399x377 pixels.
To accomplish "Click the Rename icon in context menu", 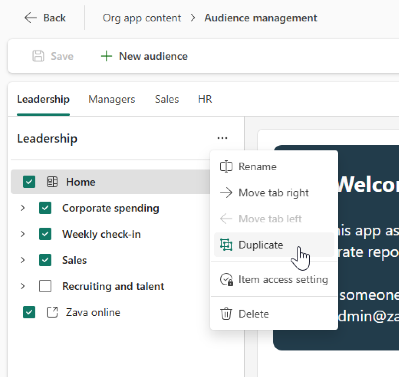I will (x=226, y=166).
